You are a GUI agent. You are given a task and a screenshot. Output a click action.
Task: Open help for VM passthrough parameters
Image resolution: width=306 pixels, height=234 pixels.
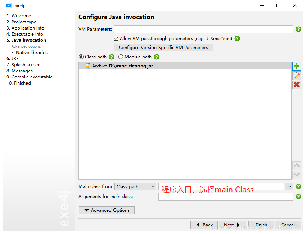pyautogui.click(x=237, y=39)
